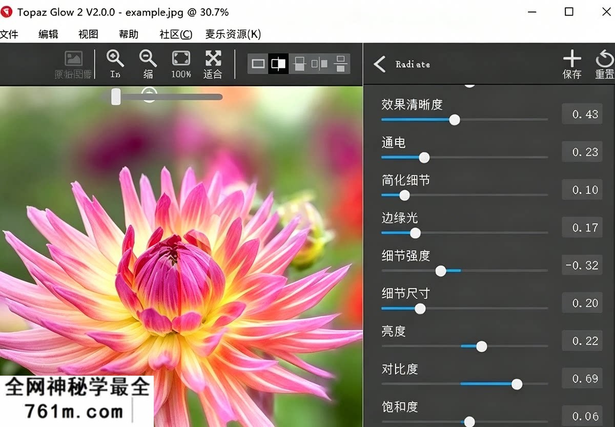
Task: Click the 效果清晰度 label
Action: (x=412, y=105)
